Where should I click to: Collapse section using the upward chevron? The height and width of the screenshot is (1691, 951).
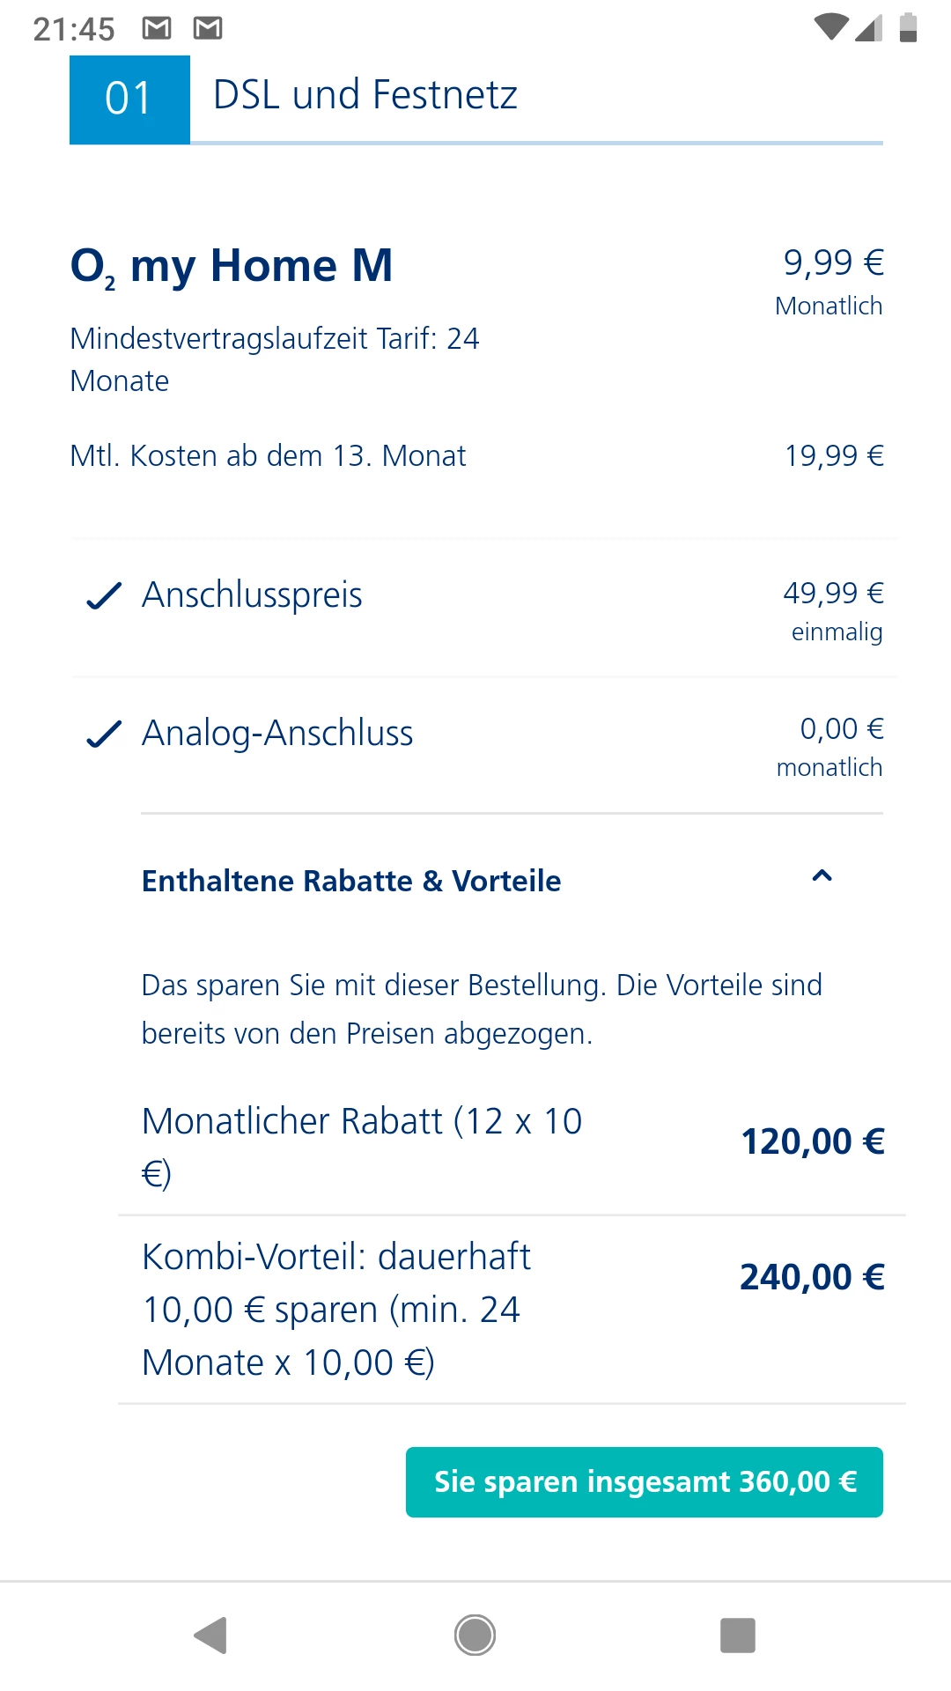point(822,876)
